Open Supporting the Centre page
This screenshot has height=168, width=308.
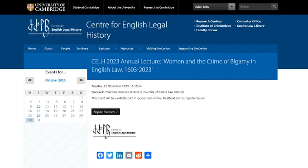click(192, 48)
